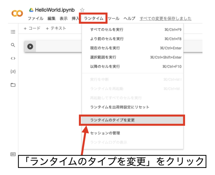Viewport: 215px width, 175px height.
Task: Open the 表示 menu
Action: 64,19
